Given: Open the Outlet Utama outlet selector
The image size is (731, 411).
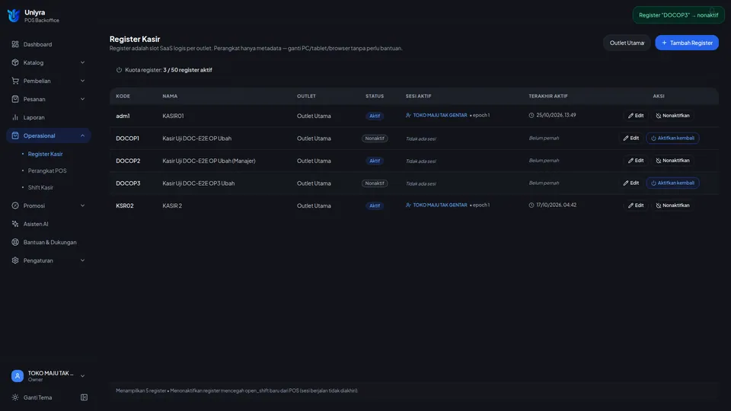Looking at the screenshot, I should click(x=627, y=43).
